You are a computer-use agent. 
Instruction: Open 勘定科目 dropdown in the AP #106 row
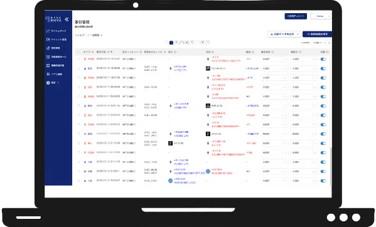coord(274,134)
